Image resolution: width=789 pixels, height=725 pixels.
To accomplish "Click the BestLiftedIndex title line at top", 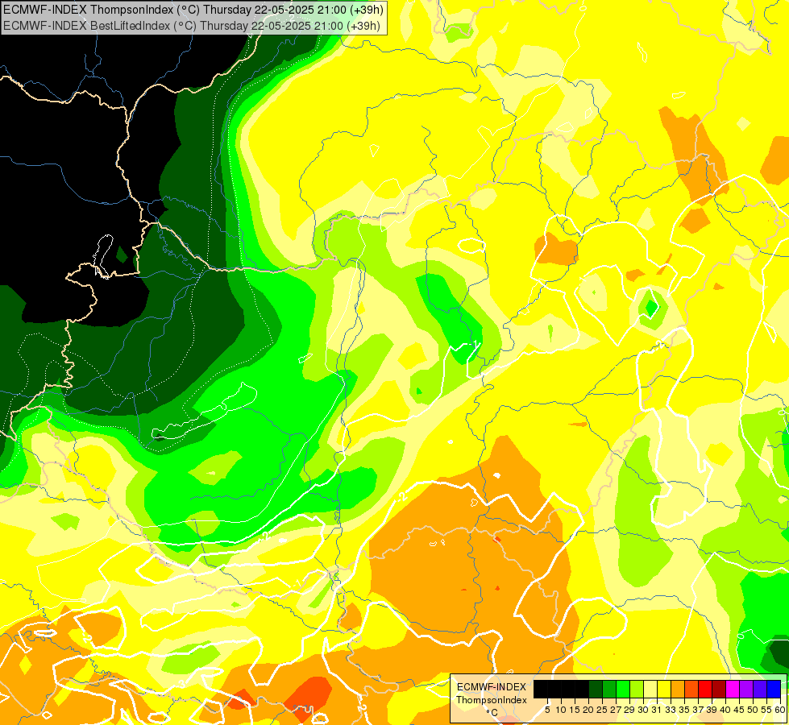I will pos(192,26).
